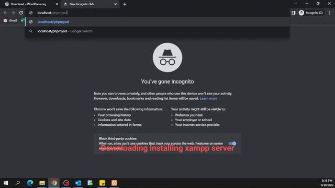The image size is (335, 188).
Task: Restore down the Chrome window
Action: pyautogui.click(x=318, y=4)
